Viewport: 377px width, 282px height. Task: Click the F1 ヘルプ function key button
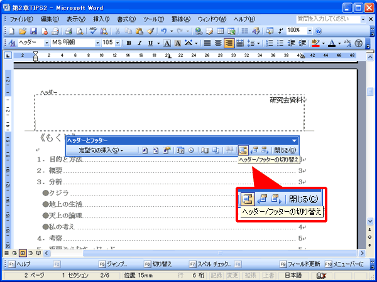pyautogui.click(x=19, y=264)
